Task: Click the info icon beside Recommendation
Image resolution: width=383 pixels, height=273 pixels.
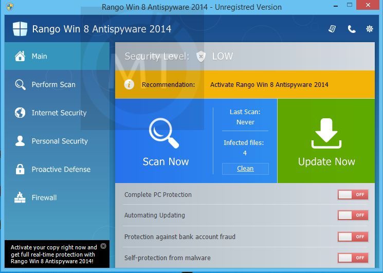Action: [x=129, y=84]
